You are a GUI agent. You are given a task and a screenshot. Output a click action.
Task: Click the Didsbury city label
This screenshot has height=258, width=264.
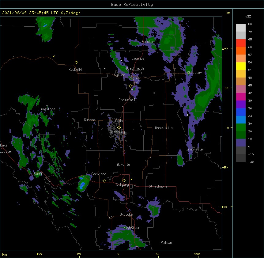point(117,132)
